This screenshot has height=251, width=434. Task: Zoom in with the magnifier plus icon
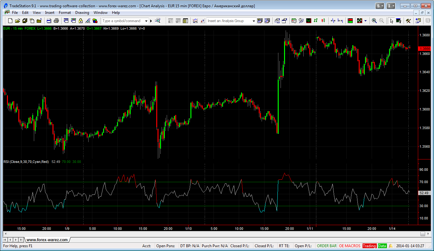(374, 21)
